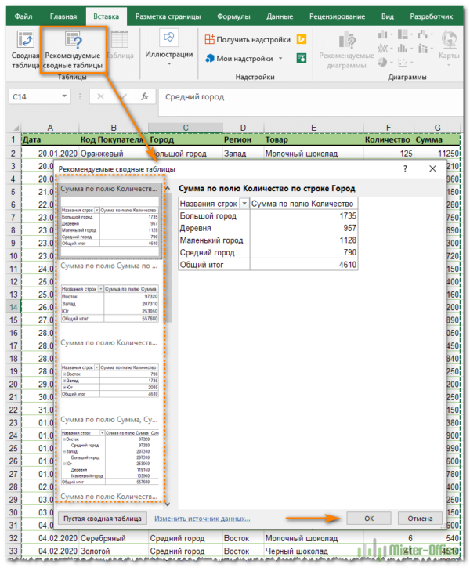Click the line chart insert icon
This screenshot has height=571, width=470.
382,49
